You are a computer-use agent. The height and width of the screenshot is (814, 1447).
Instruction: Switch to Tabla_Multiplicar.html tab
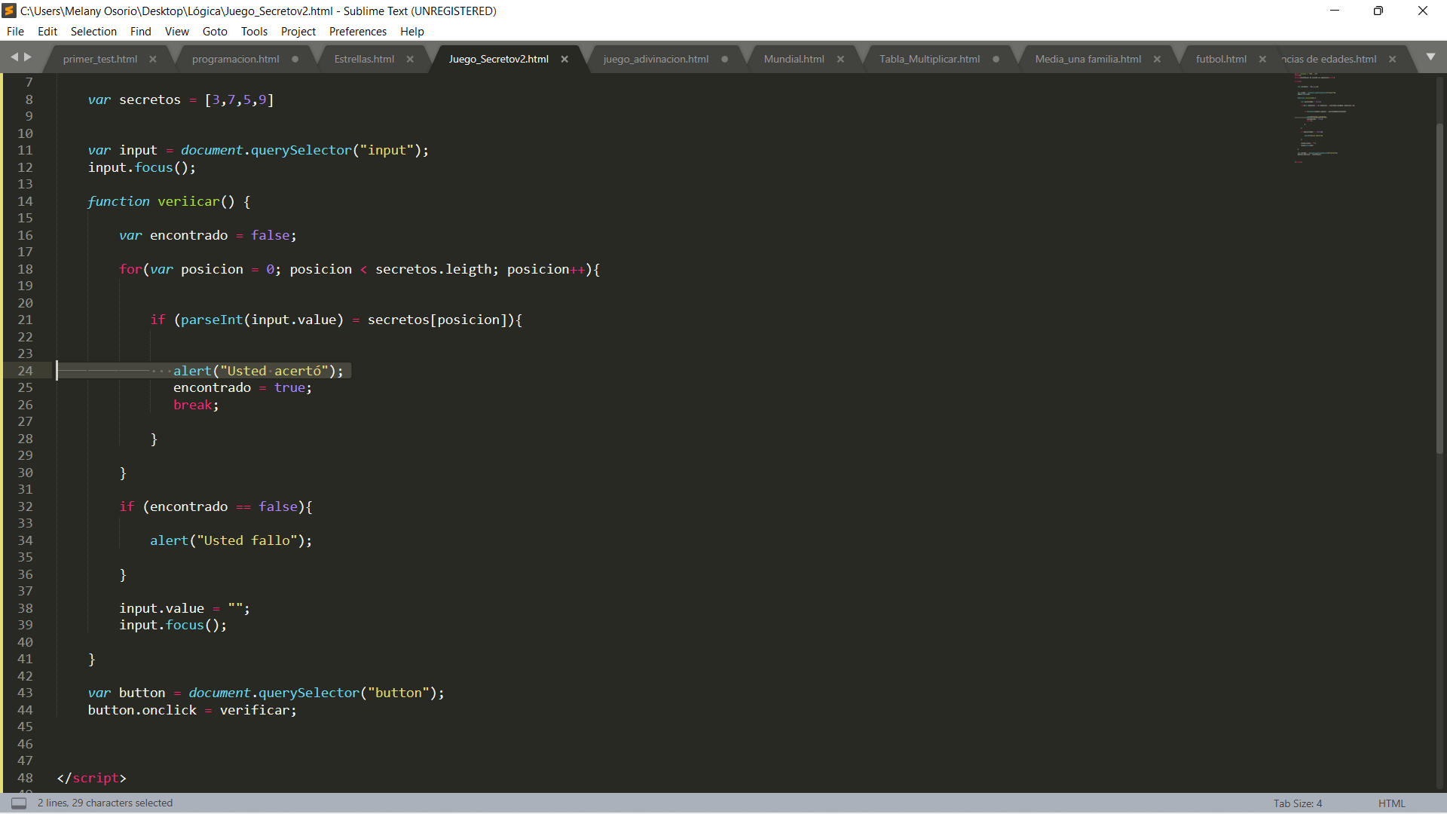tap(929, 59)
